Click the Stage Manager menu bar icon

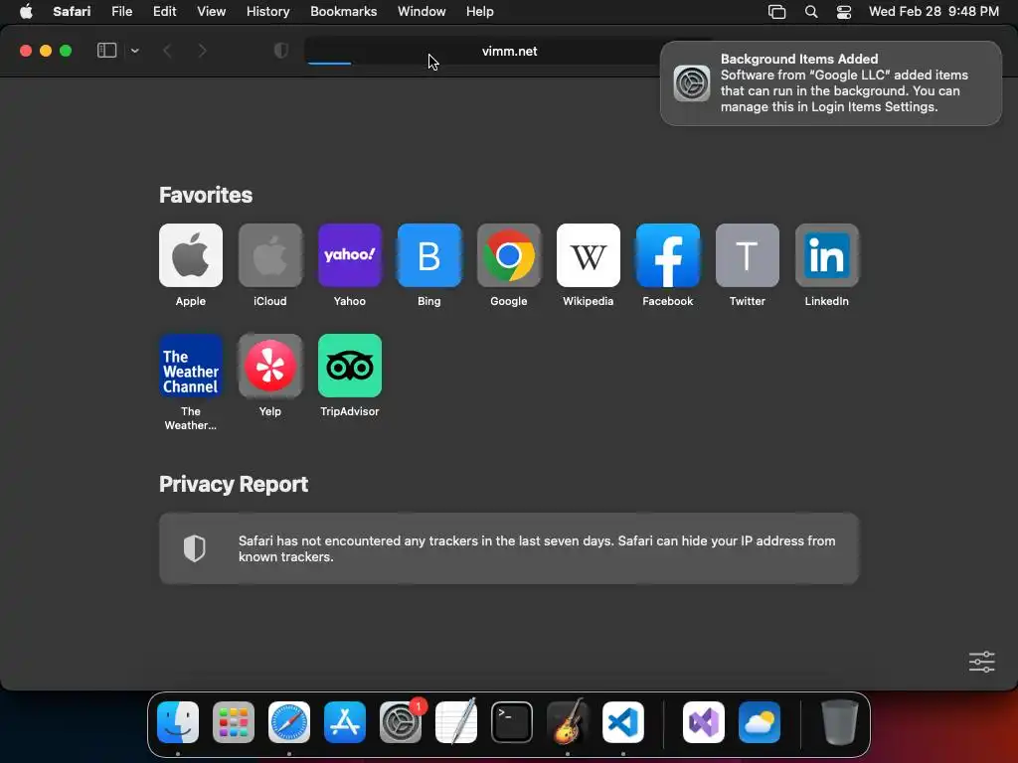pyautogui.click(x=777, y=12)
